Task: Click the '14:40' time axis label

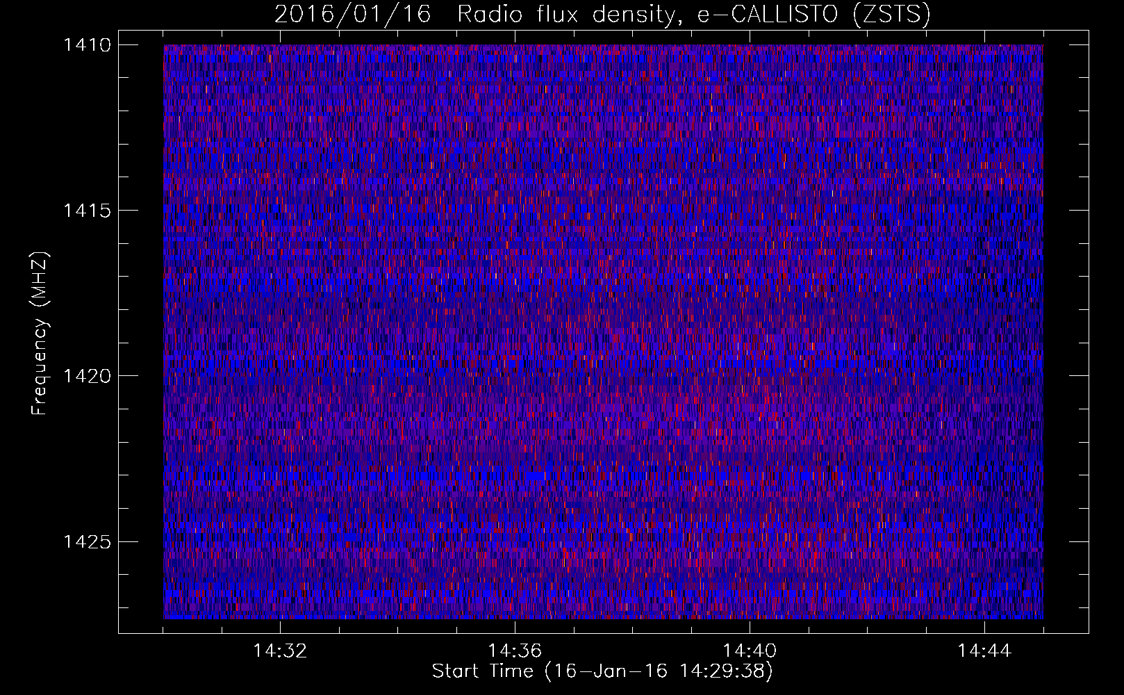Action: coord(750,651)
